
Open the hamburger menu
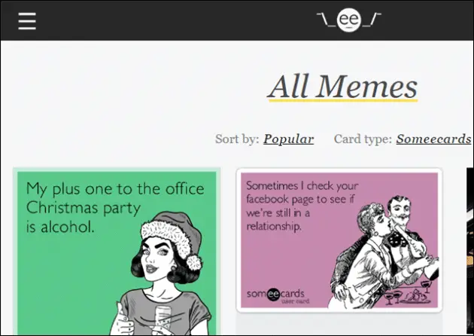click(27, 21)
